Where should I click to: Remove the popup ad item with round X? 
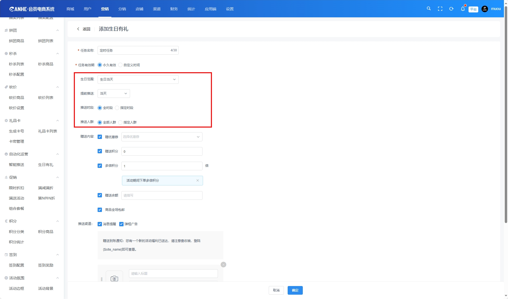click(x=223, y=265)
